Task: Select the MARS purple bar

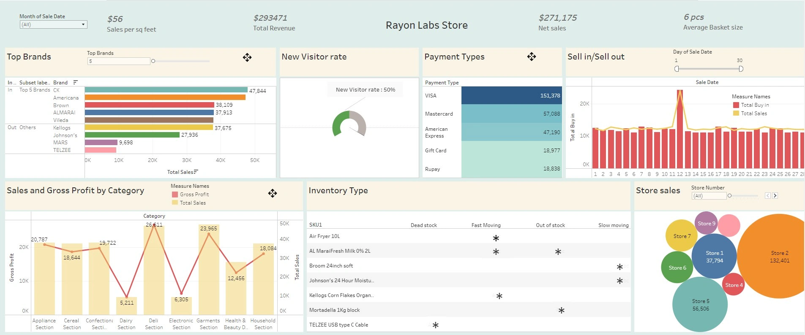Action: (x=101, y=143)
